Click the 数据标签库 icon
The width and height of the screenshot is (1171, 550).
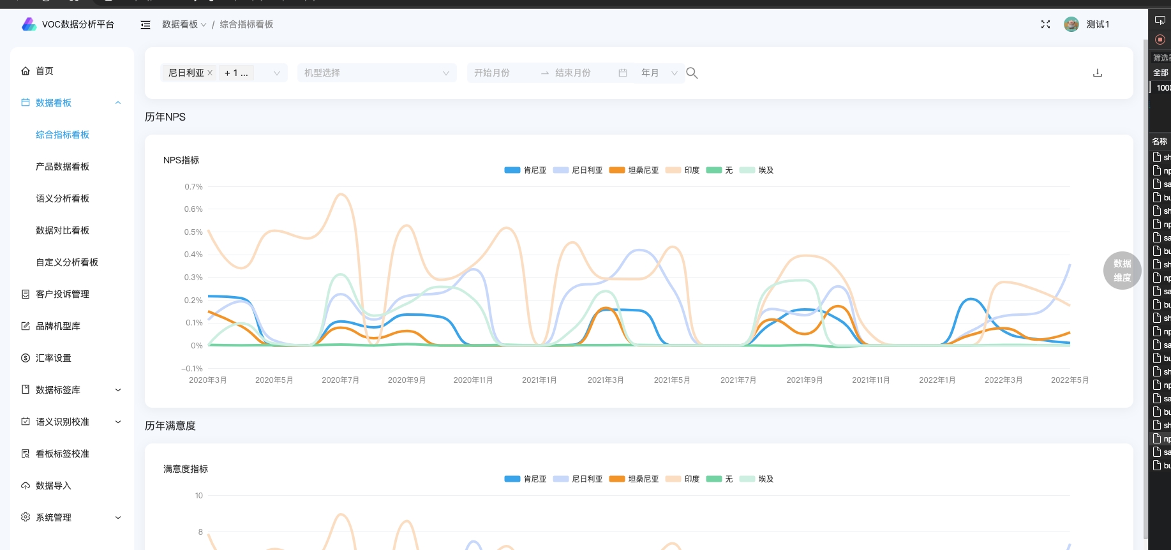(x=26, y=389)
